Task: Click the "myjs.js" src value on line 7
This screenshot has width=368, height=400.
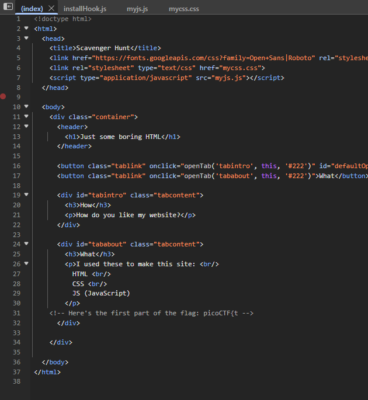Action: pos(228,78)
